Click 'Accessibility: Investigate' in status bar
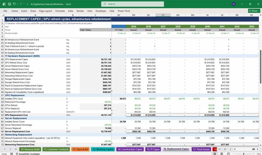This screenshot has width=262, height=155. coord(28,154)
